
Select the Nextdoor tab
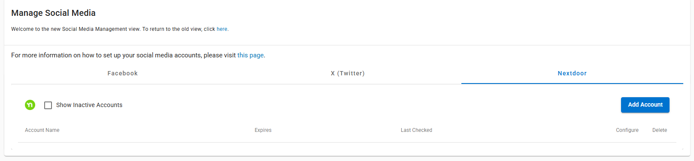point(572,73)
